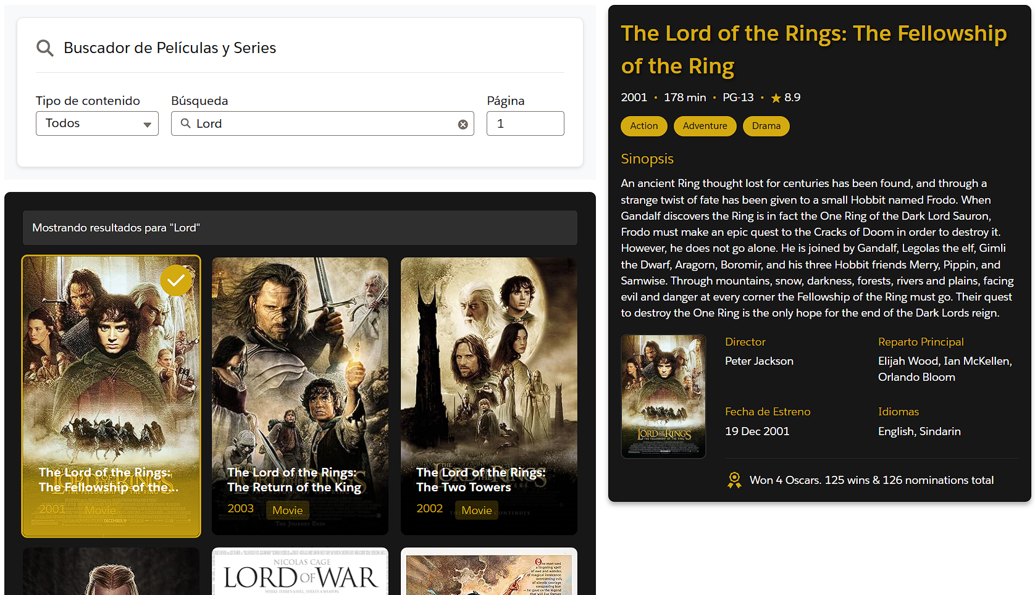Open The Return of the King card
Image resolution: width=1035 pixels, height=595 pixels.
click(x=300, y=396)
